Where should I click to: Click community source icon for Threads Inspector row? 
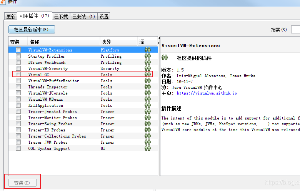click(148, 87)
